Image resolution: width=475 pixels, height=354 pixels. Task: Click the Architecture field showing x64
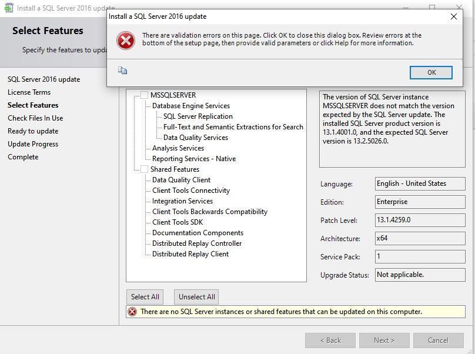420,238
